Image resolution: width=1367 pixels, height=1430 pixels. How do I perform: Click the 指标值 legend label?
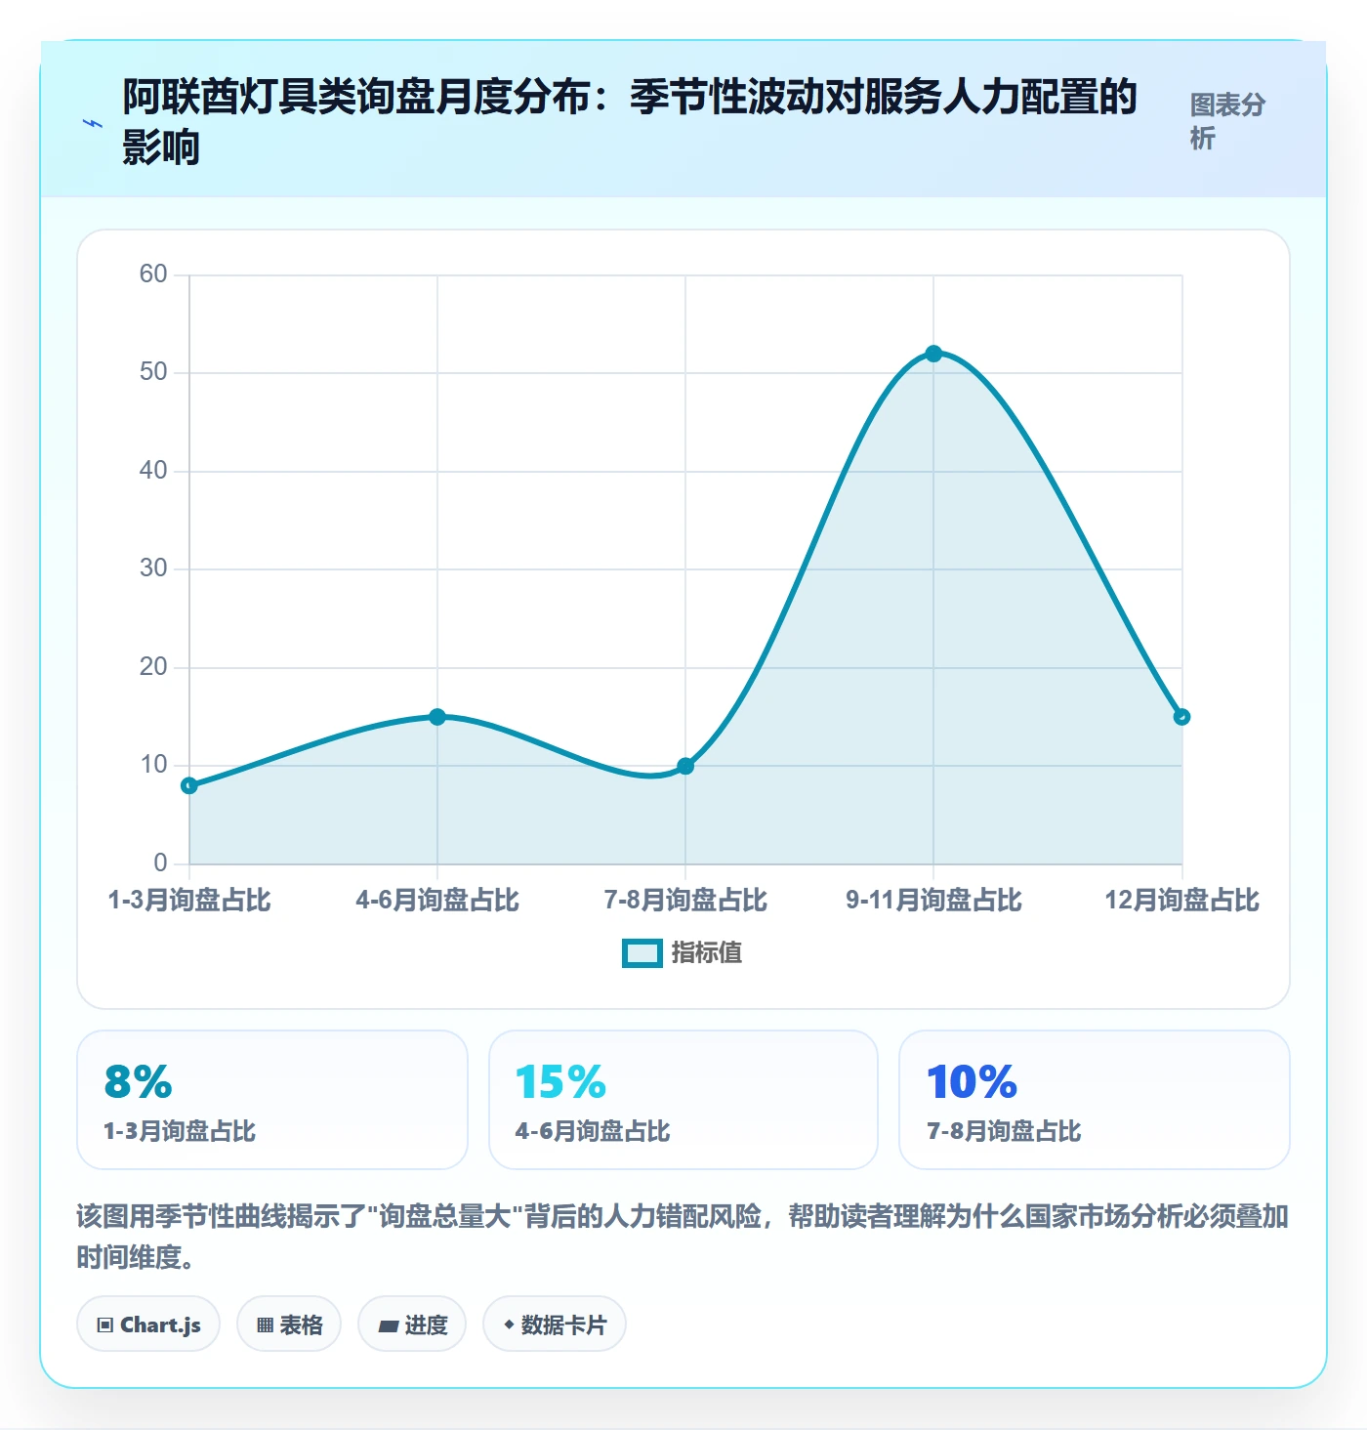click(707, 953)
